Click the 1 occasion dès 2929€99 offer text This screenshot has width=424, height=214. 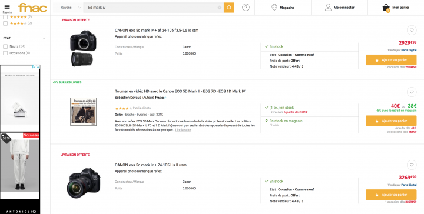click(401, 67)
